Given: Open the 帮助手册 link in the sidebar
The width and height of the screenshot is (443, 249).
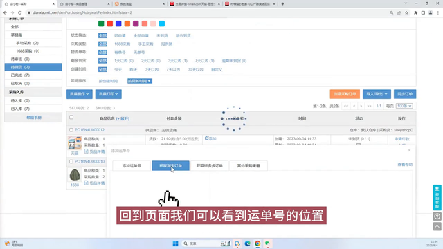Looking at the screenshot, I should pyautogui.click(x=34, y=118).
